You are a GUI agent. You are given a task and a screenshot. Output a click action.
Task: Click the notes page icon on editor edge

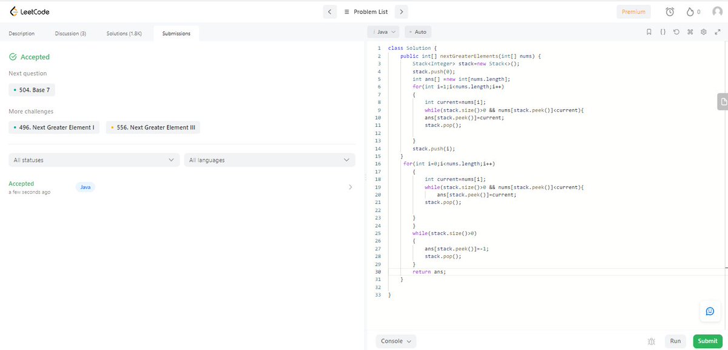point(722,102)
